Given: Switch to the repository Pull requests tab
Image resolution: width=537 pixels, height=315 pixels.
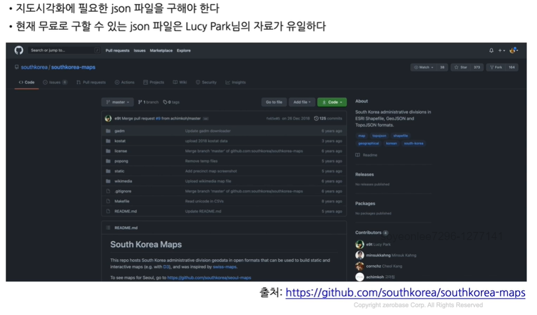Looking at the screenshot, I should pos(91,83).
